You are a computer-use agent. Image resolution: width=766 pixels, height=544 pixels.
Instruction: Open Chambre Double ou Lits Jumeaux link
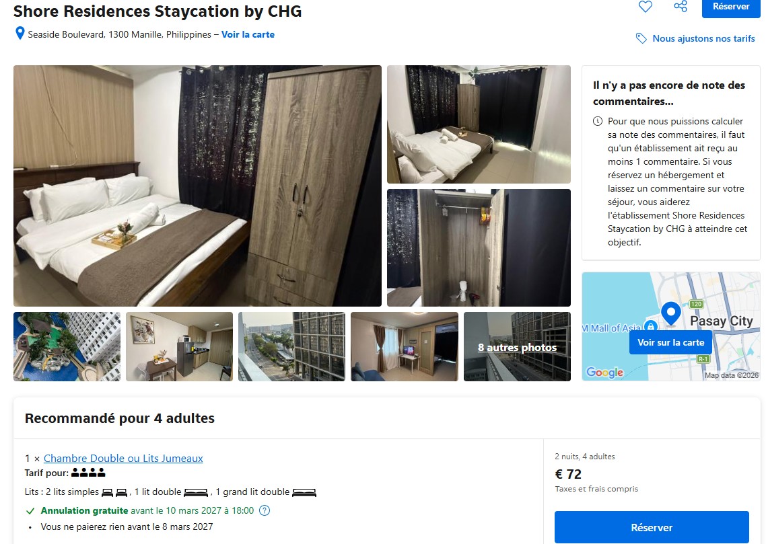click(123, 458)
